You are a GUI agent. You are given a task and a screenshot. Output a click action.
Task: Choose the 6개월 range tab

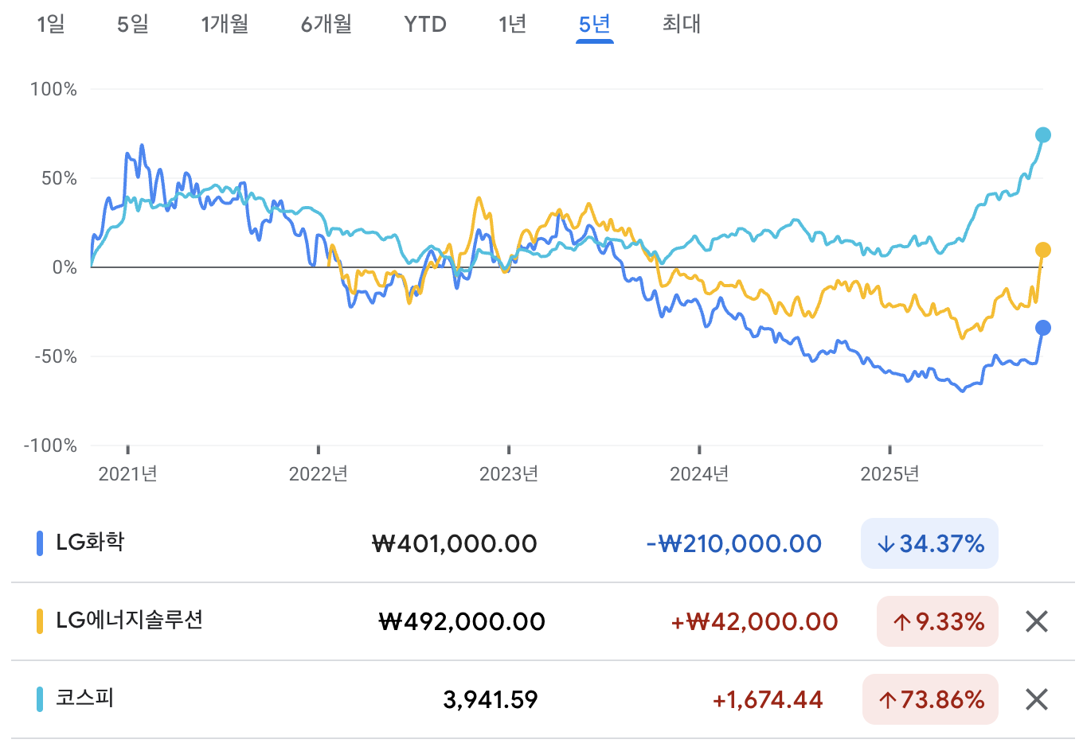pos(326,24)
